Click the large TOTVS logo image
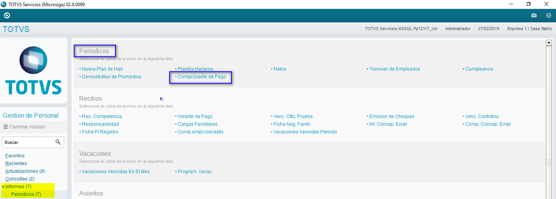 (x=34, y=70)
